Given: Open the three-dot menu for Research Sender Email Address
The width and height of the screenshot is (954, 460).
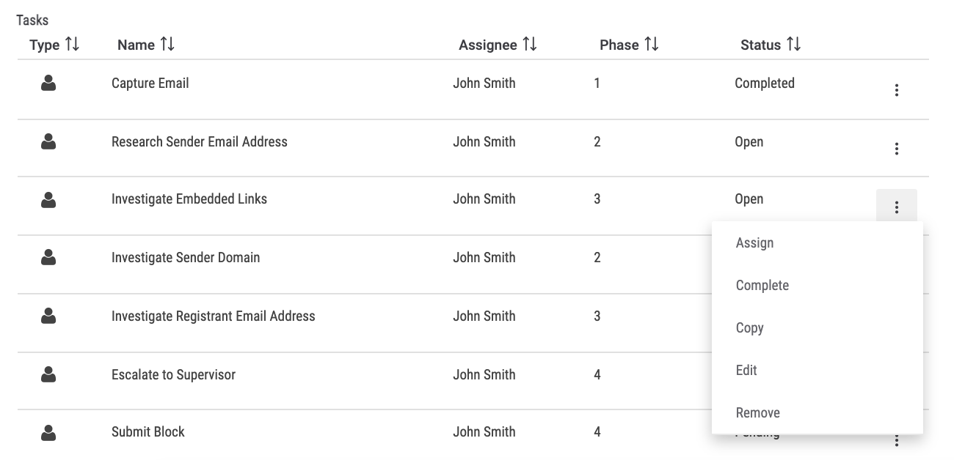Looking at the screenshot, I should (896, 148).
